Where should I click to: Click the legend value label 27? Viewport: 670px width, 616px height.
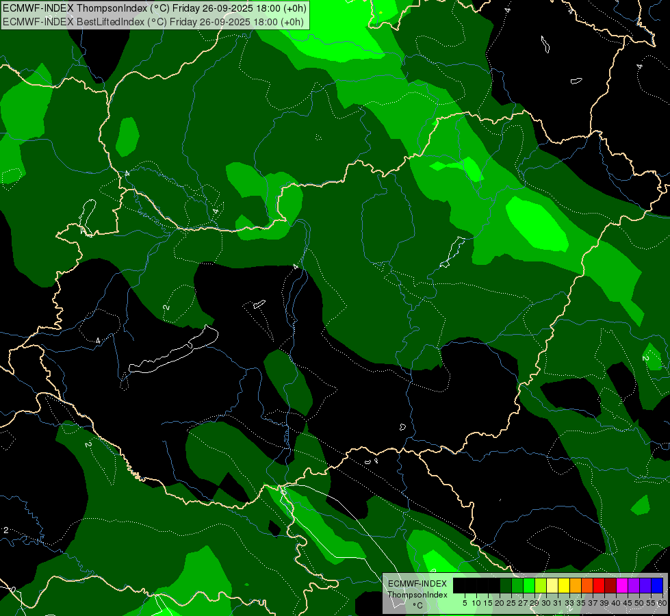[523, 603]
